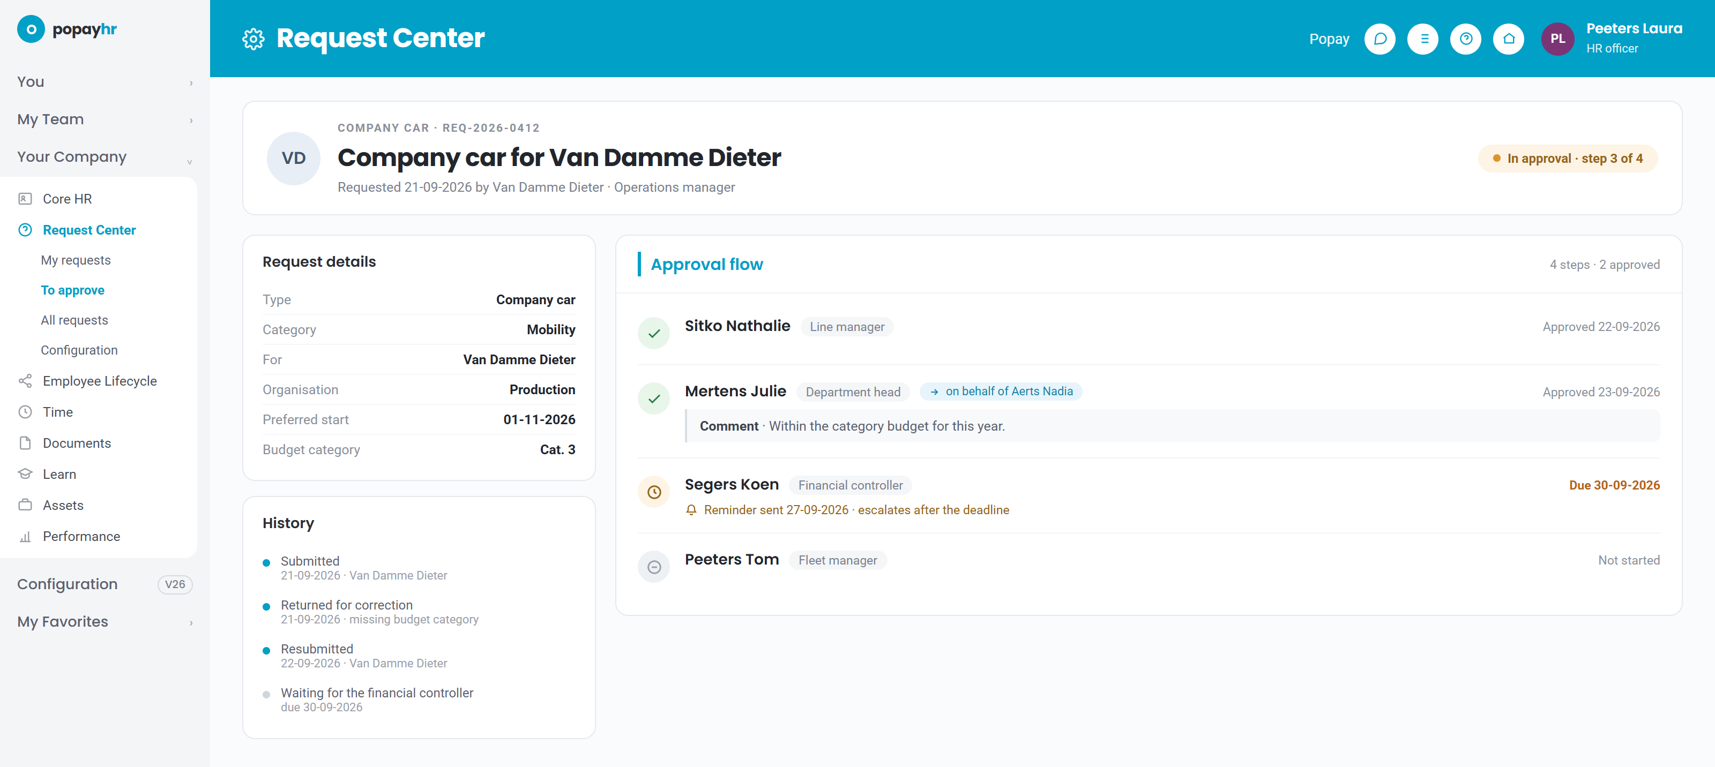Open the Assets module

point(99,505)
